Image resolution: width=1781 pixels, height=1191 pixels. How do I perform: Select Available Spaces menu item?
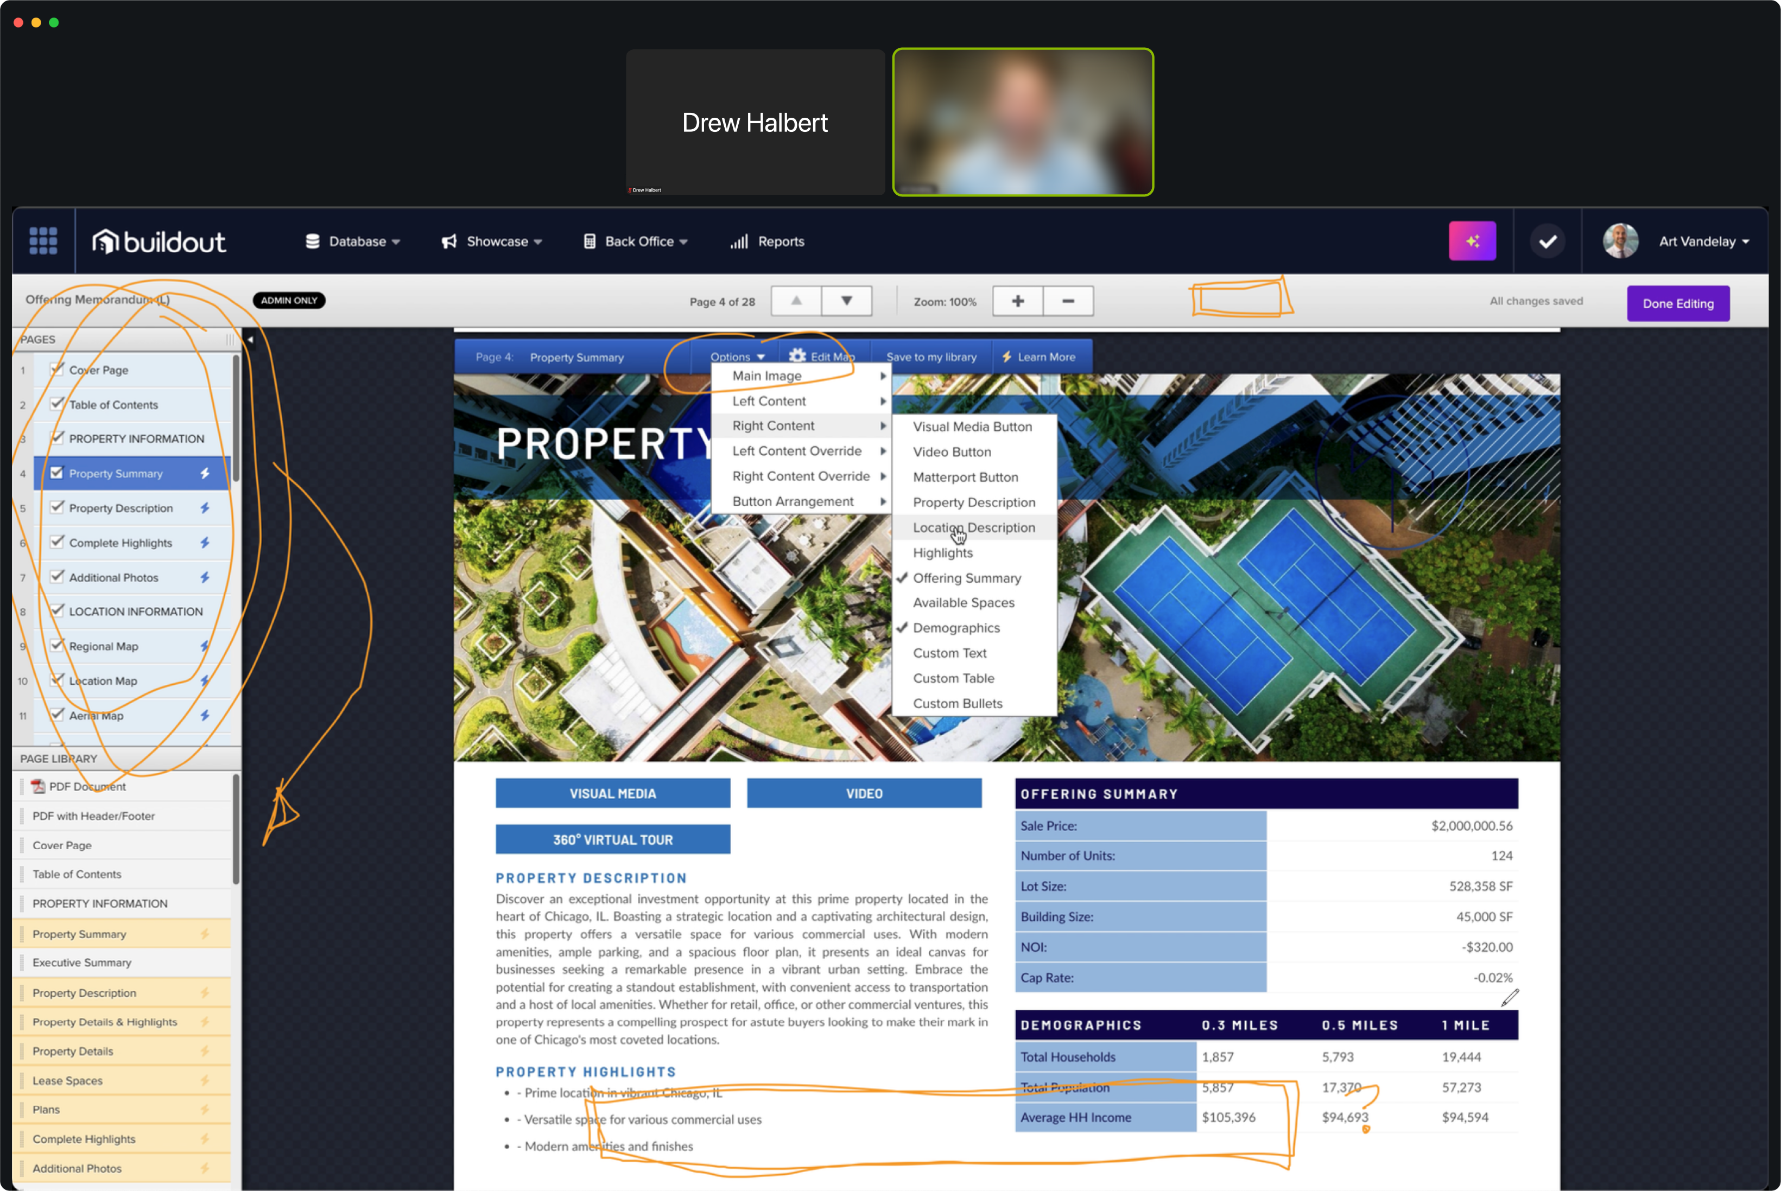pos(974,603)
